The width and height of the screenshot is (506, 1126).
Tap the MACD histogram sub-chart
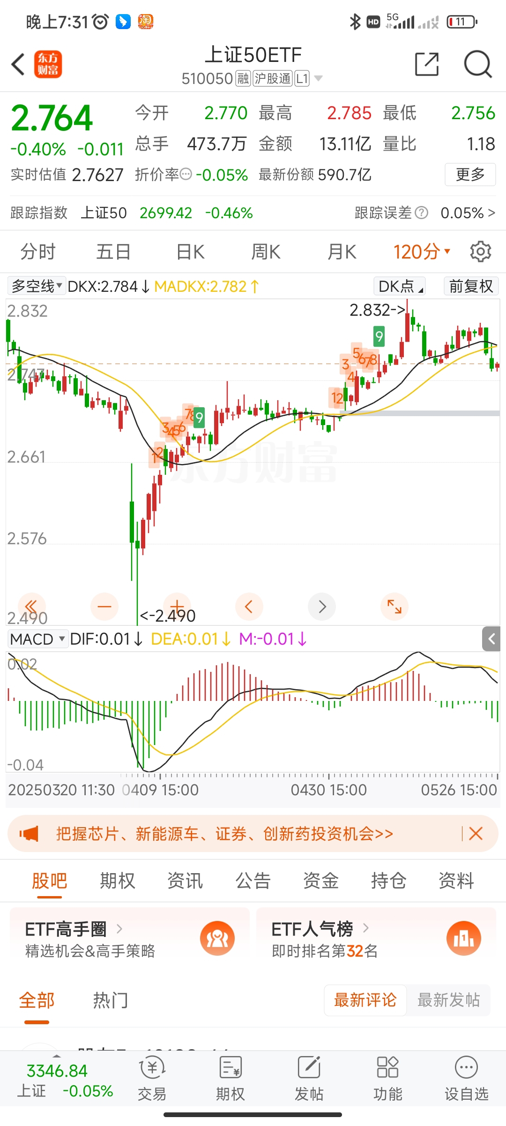[x=253, y=711]
